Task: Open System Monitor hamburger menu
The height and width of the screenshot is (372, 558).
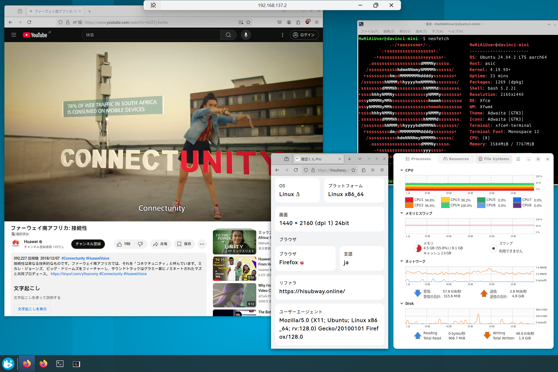Action: pos(518,159)
